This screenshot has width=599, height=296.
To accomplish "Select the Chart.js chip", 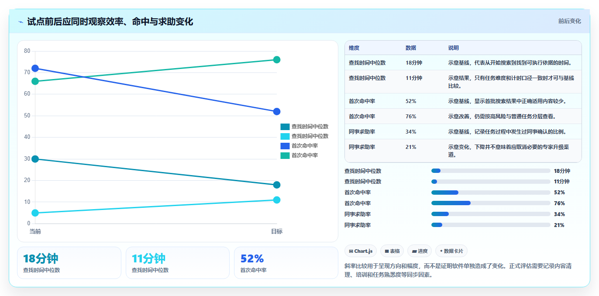I will [361, 251].
